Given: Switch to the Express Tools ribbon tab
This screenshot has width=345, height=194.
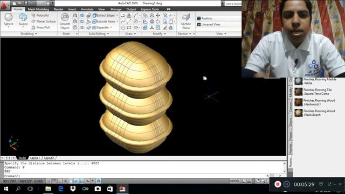Looking at the screenshot, I should tap(150, 9).
